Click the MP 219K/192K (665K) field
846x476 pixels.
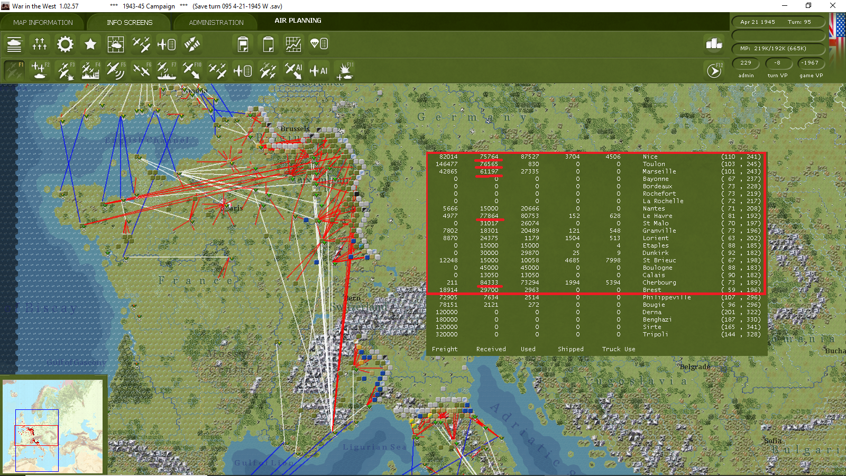[778, 49]
